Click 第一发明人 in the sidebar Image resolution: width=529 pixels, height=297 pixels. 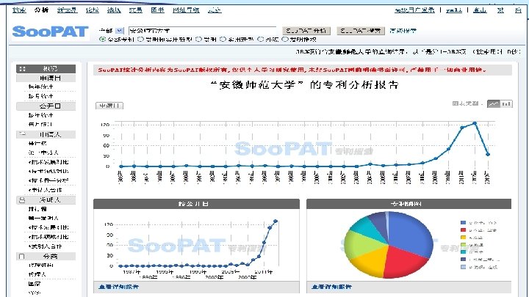coord(43,219)
